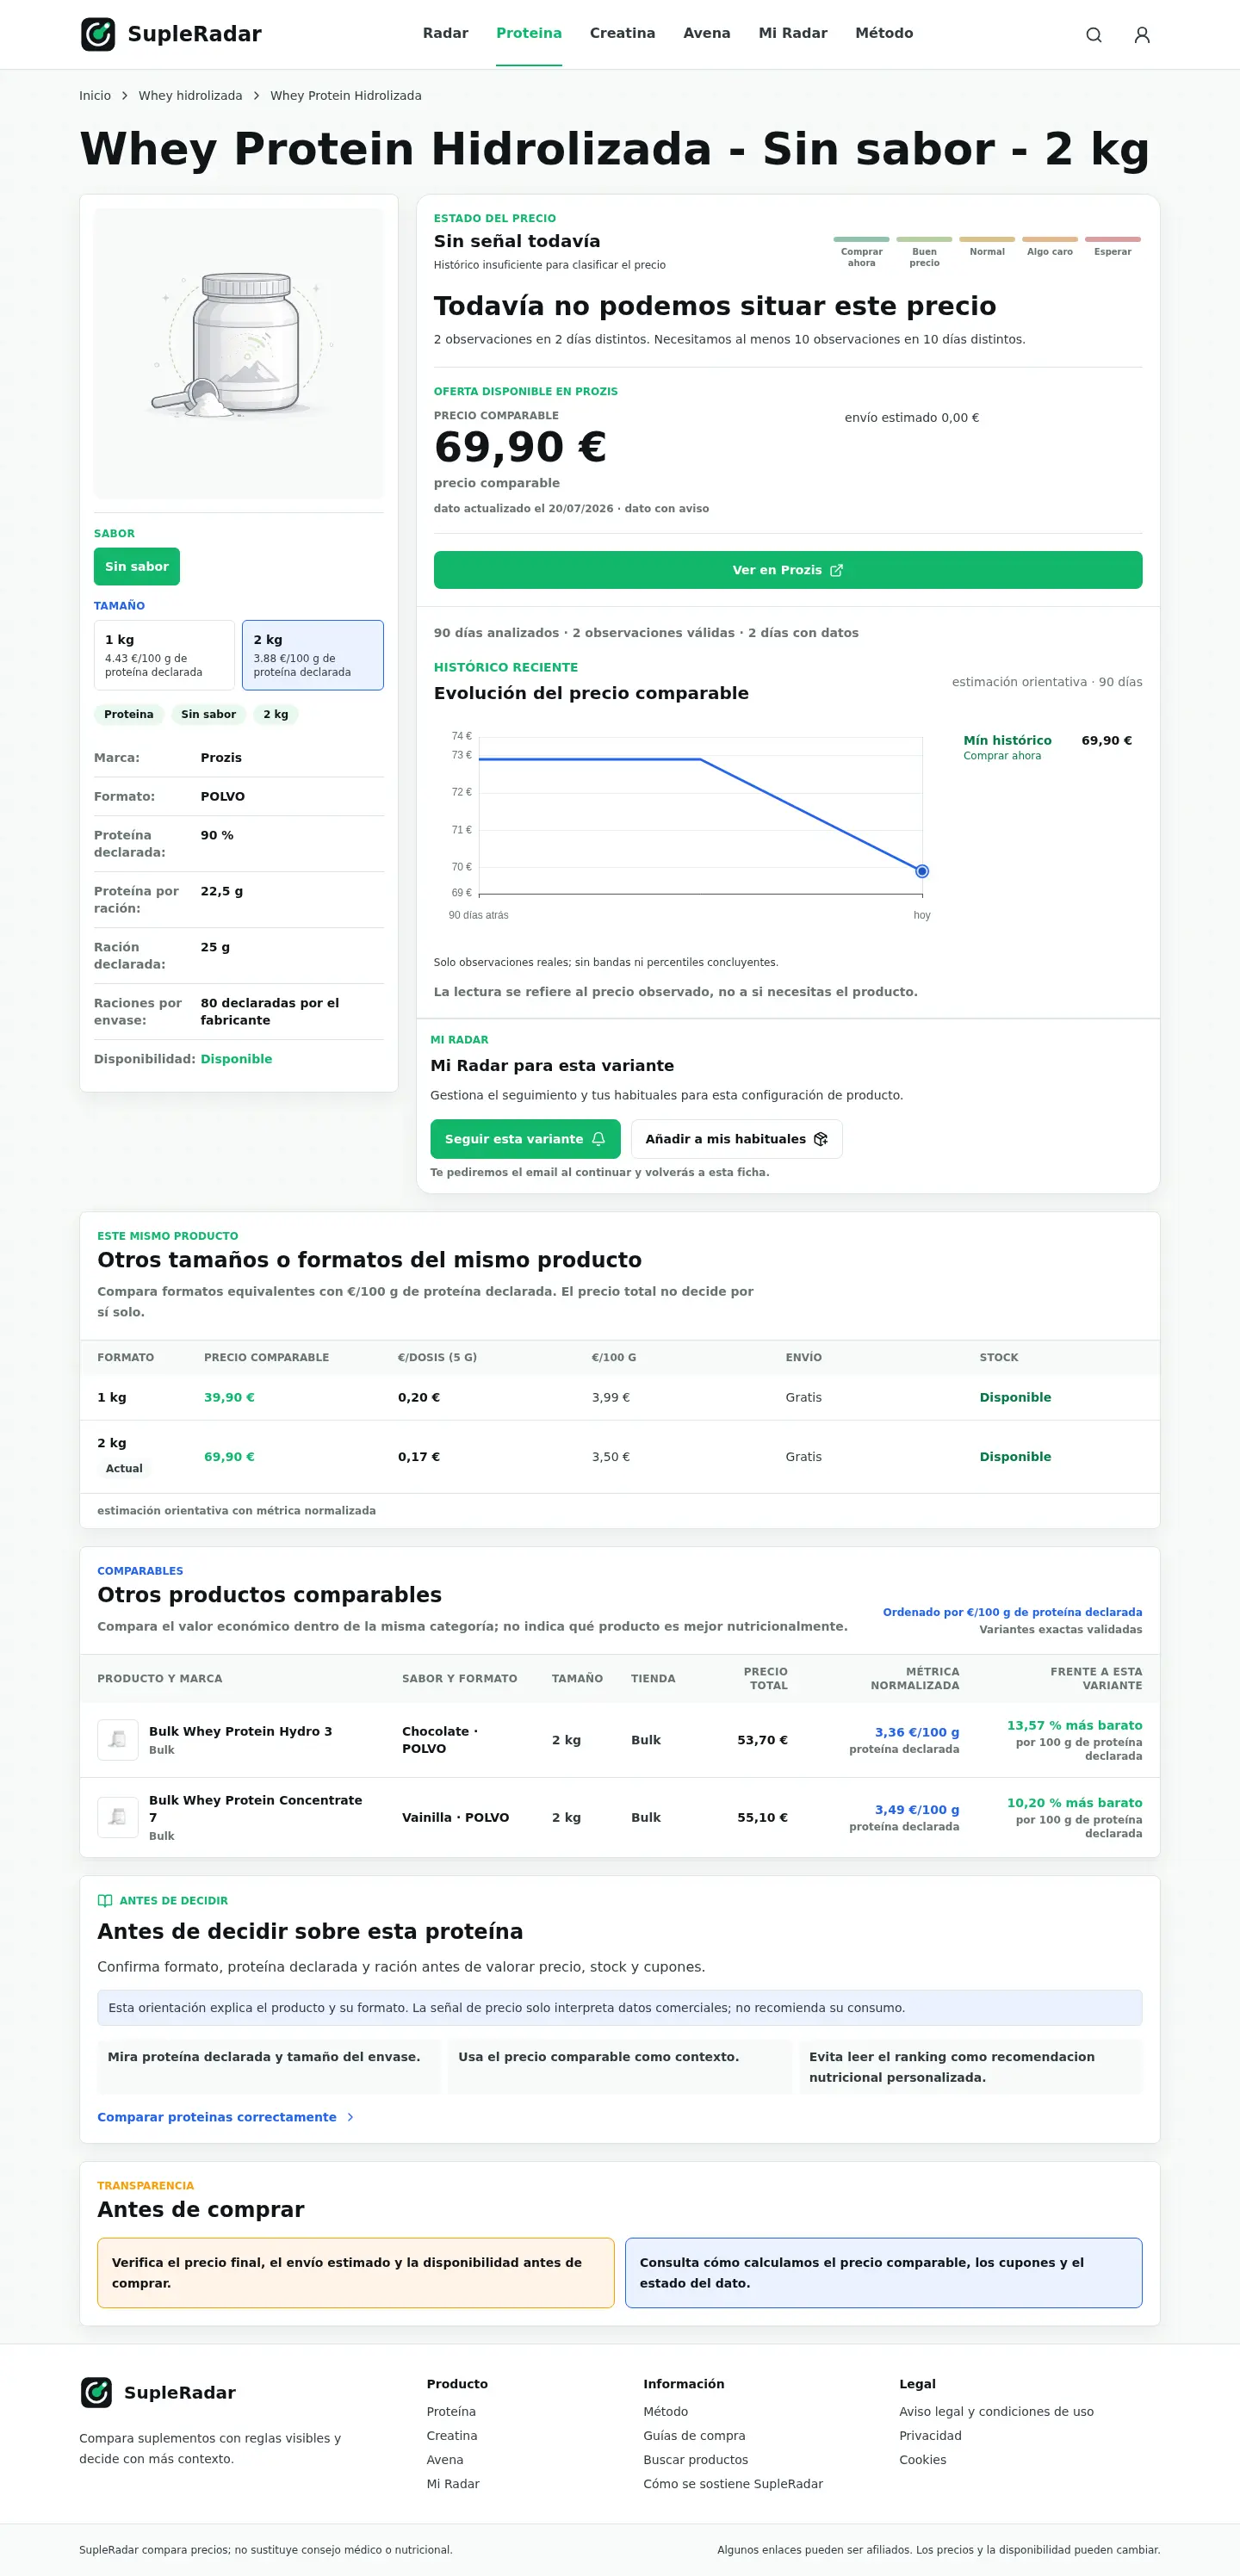The image size is (1240, 2576).
Task: Click the 2 kg tag chip
Action: pyautogui.click(x=276, y=714)
